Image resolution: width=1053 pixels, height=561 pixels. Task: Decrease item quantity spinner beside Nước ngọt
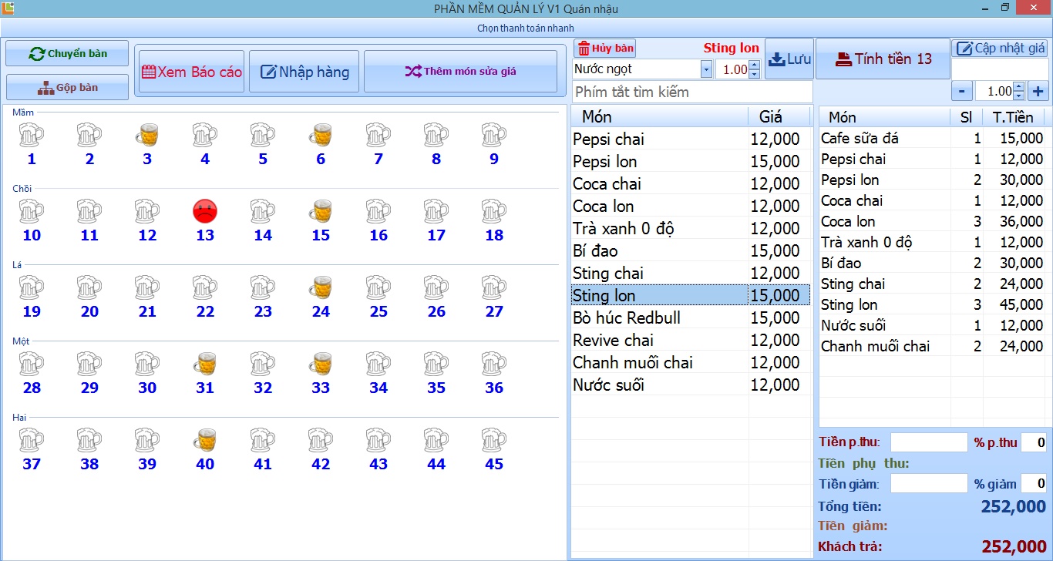(x=755, y=74)
